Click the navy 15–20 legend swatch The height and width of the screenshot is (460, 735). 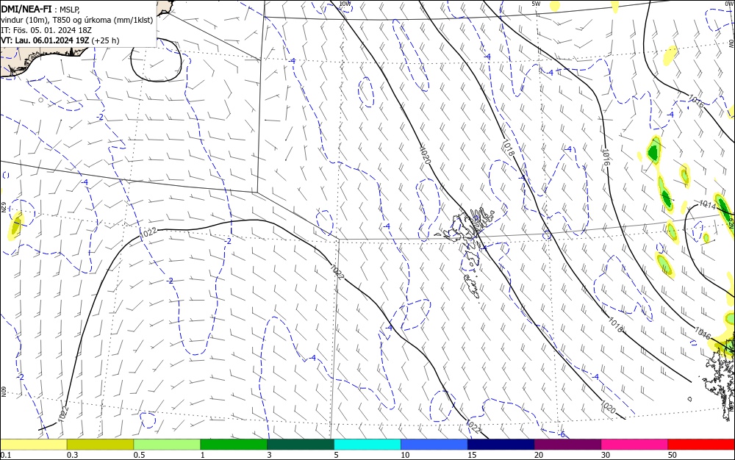(501, 445)
